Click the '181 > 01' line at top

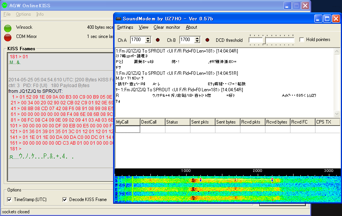tap(19, 57)
